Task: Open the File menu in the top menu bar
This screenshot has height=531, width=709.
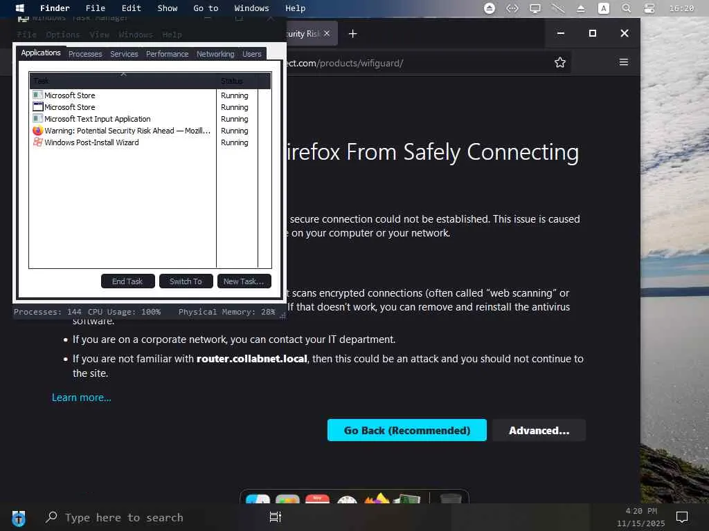Action: (x=96, y=8)
